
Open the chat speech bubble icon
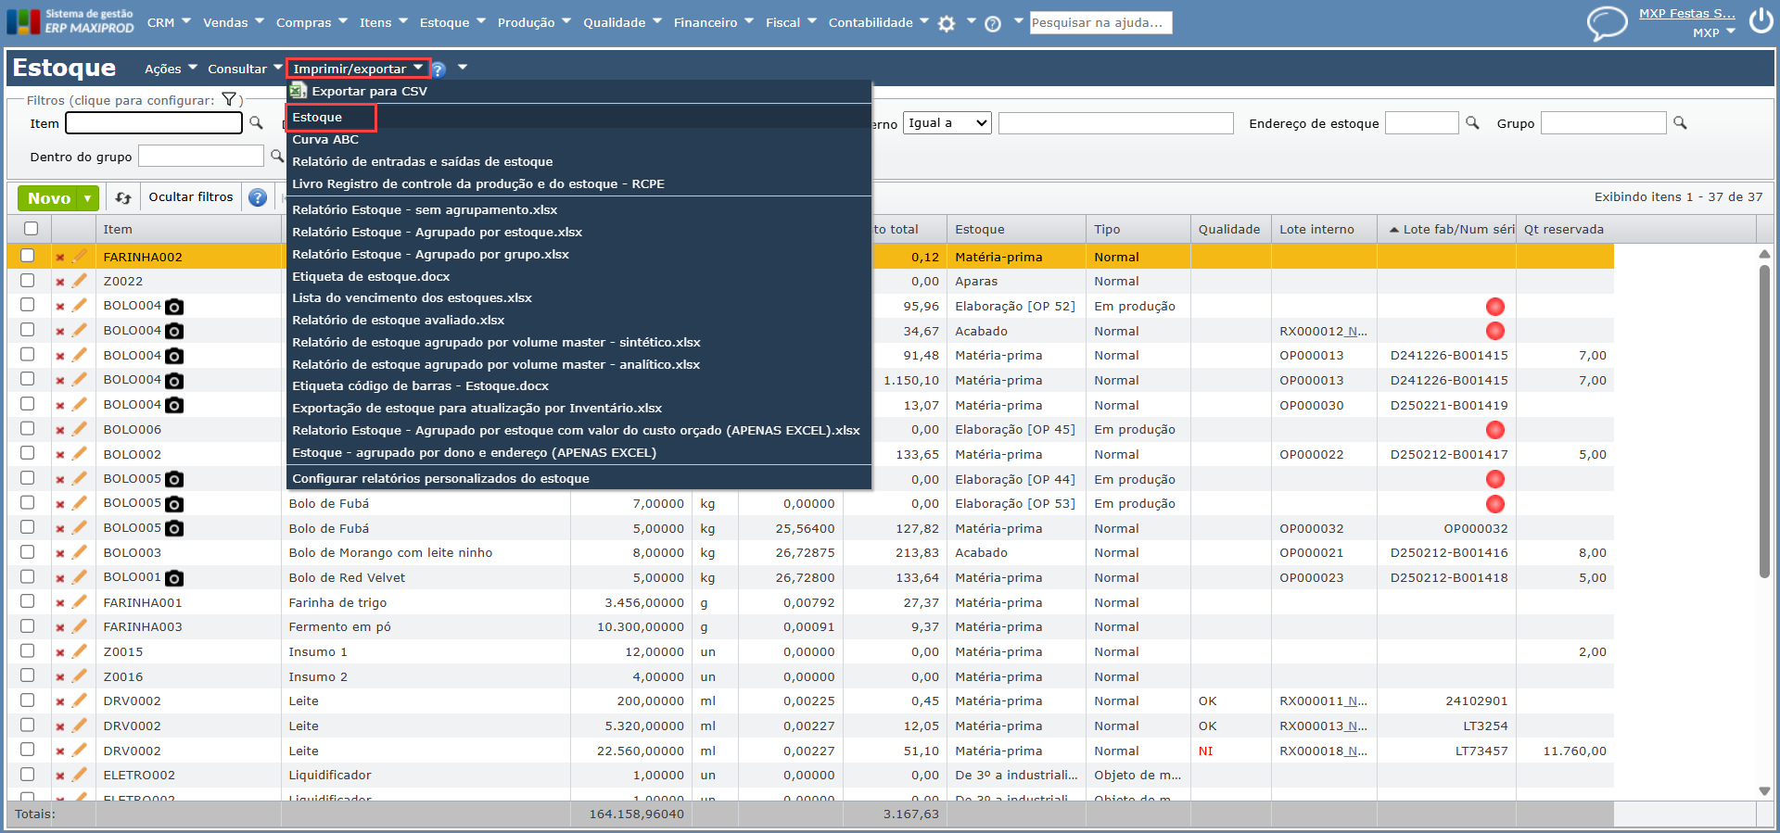(1607, 22)
